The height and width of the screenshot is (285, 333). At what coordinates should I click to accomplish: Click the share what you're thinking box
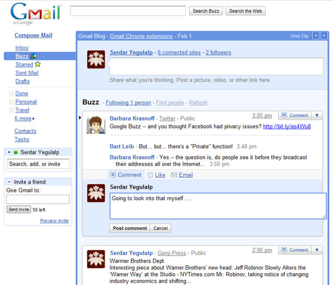coord(217,66)
